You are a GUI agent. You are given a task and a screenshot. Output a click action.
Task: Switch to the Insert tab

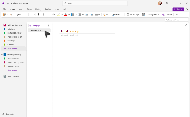[21, 9]
